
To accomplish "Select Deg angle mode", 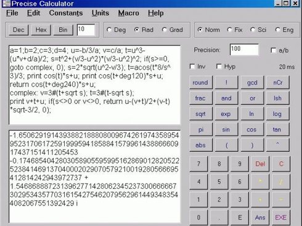I will tap(116, 30).
